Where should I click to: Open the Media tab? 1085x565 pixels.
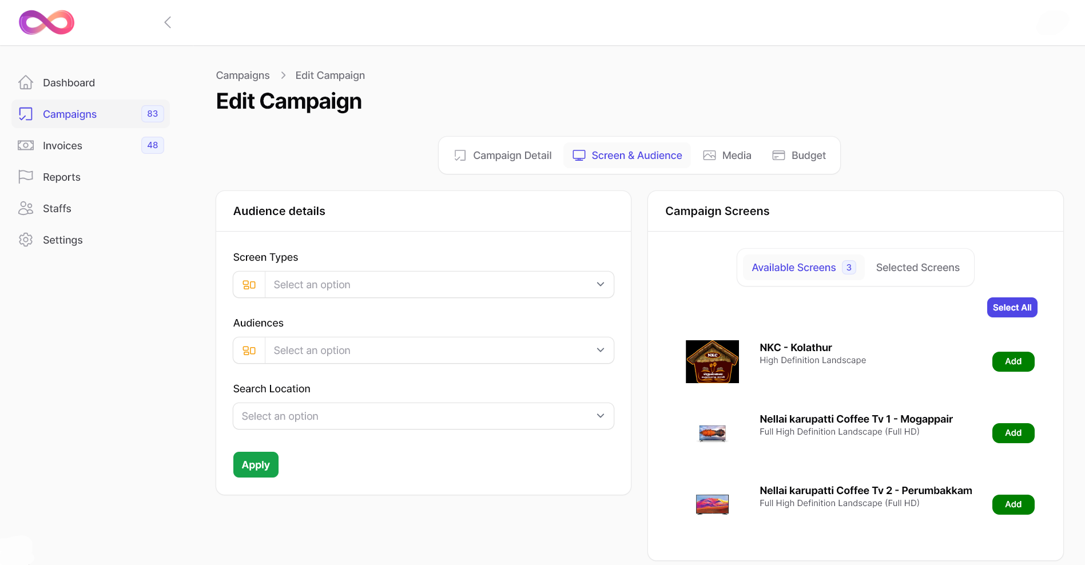727,156
